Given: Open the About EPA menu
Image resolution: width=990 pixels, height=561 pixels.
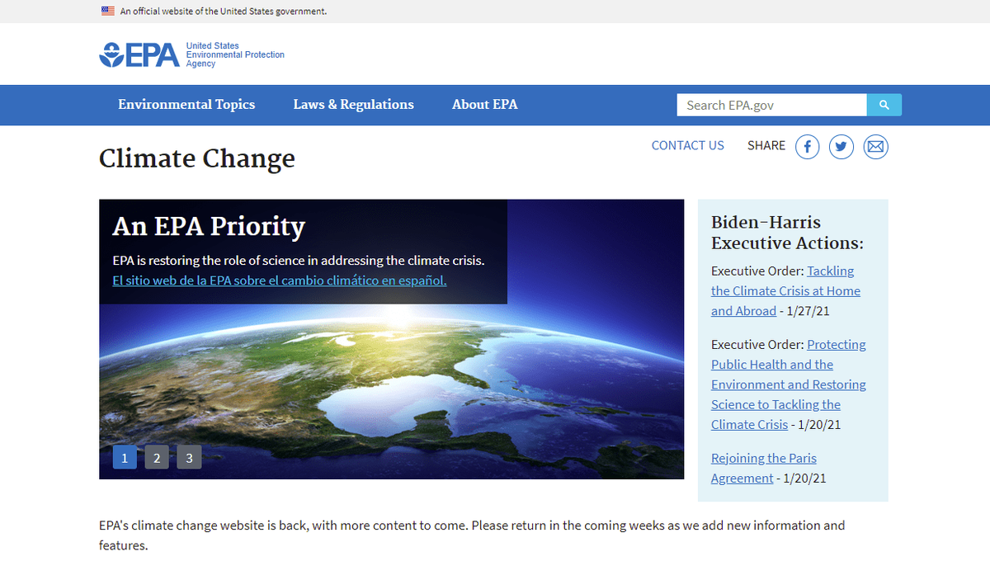Looking at the screenshot, I should pyautogui.click(x=484, y=105).
